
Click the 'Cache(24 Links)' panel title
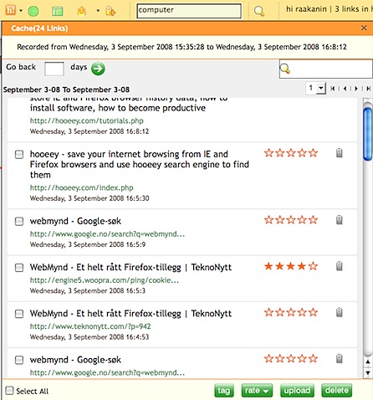pos(39,28)
